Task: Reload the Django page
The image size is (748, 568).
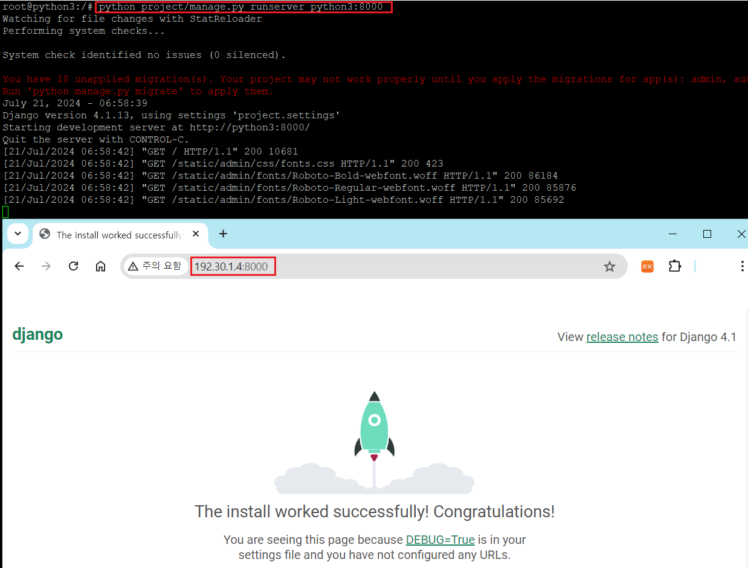Action: (x=73, y=266)
